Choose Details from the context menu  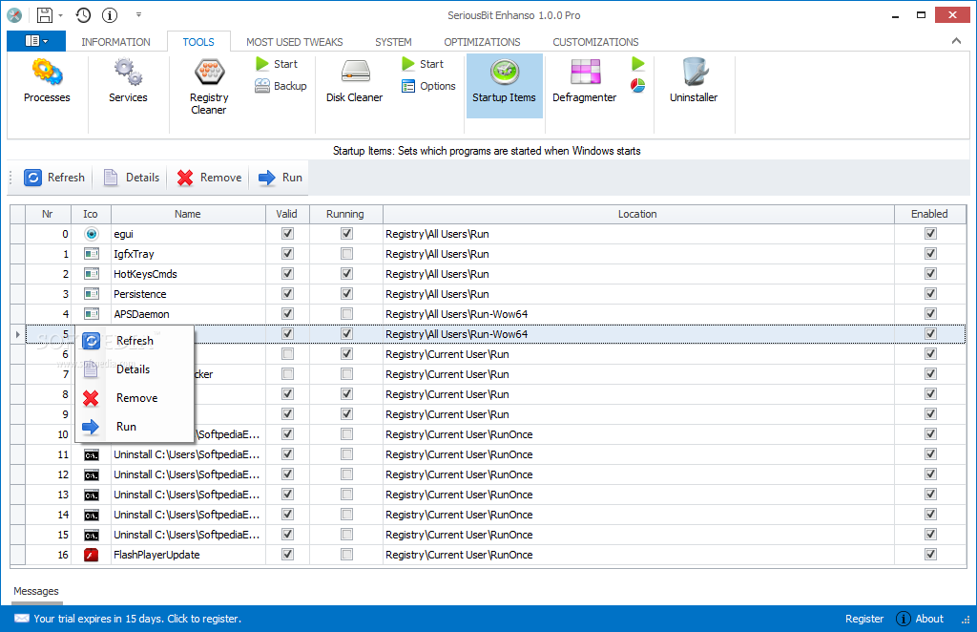point(134,369)
